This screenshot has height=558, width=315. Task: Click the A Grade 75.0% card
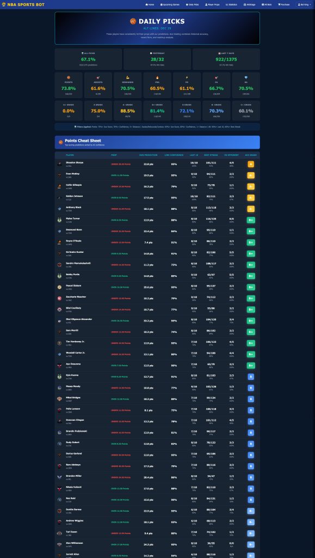[98, 111]
